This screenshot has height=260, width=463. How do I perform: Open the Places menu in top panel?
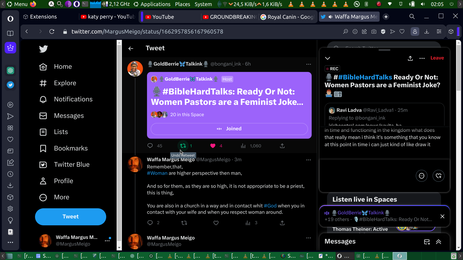tap(183, 4)
